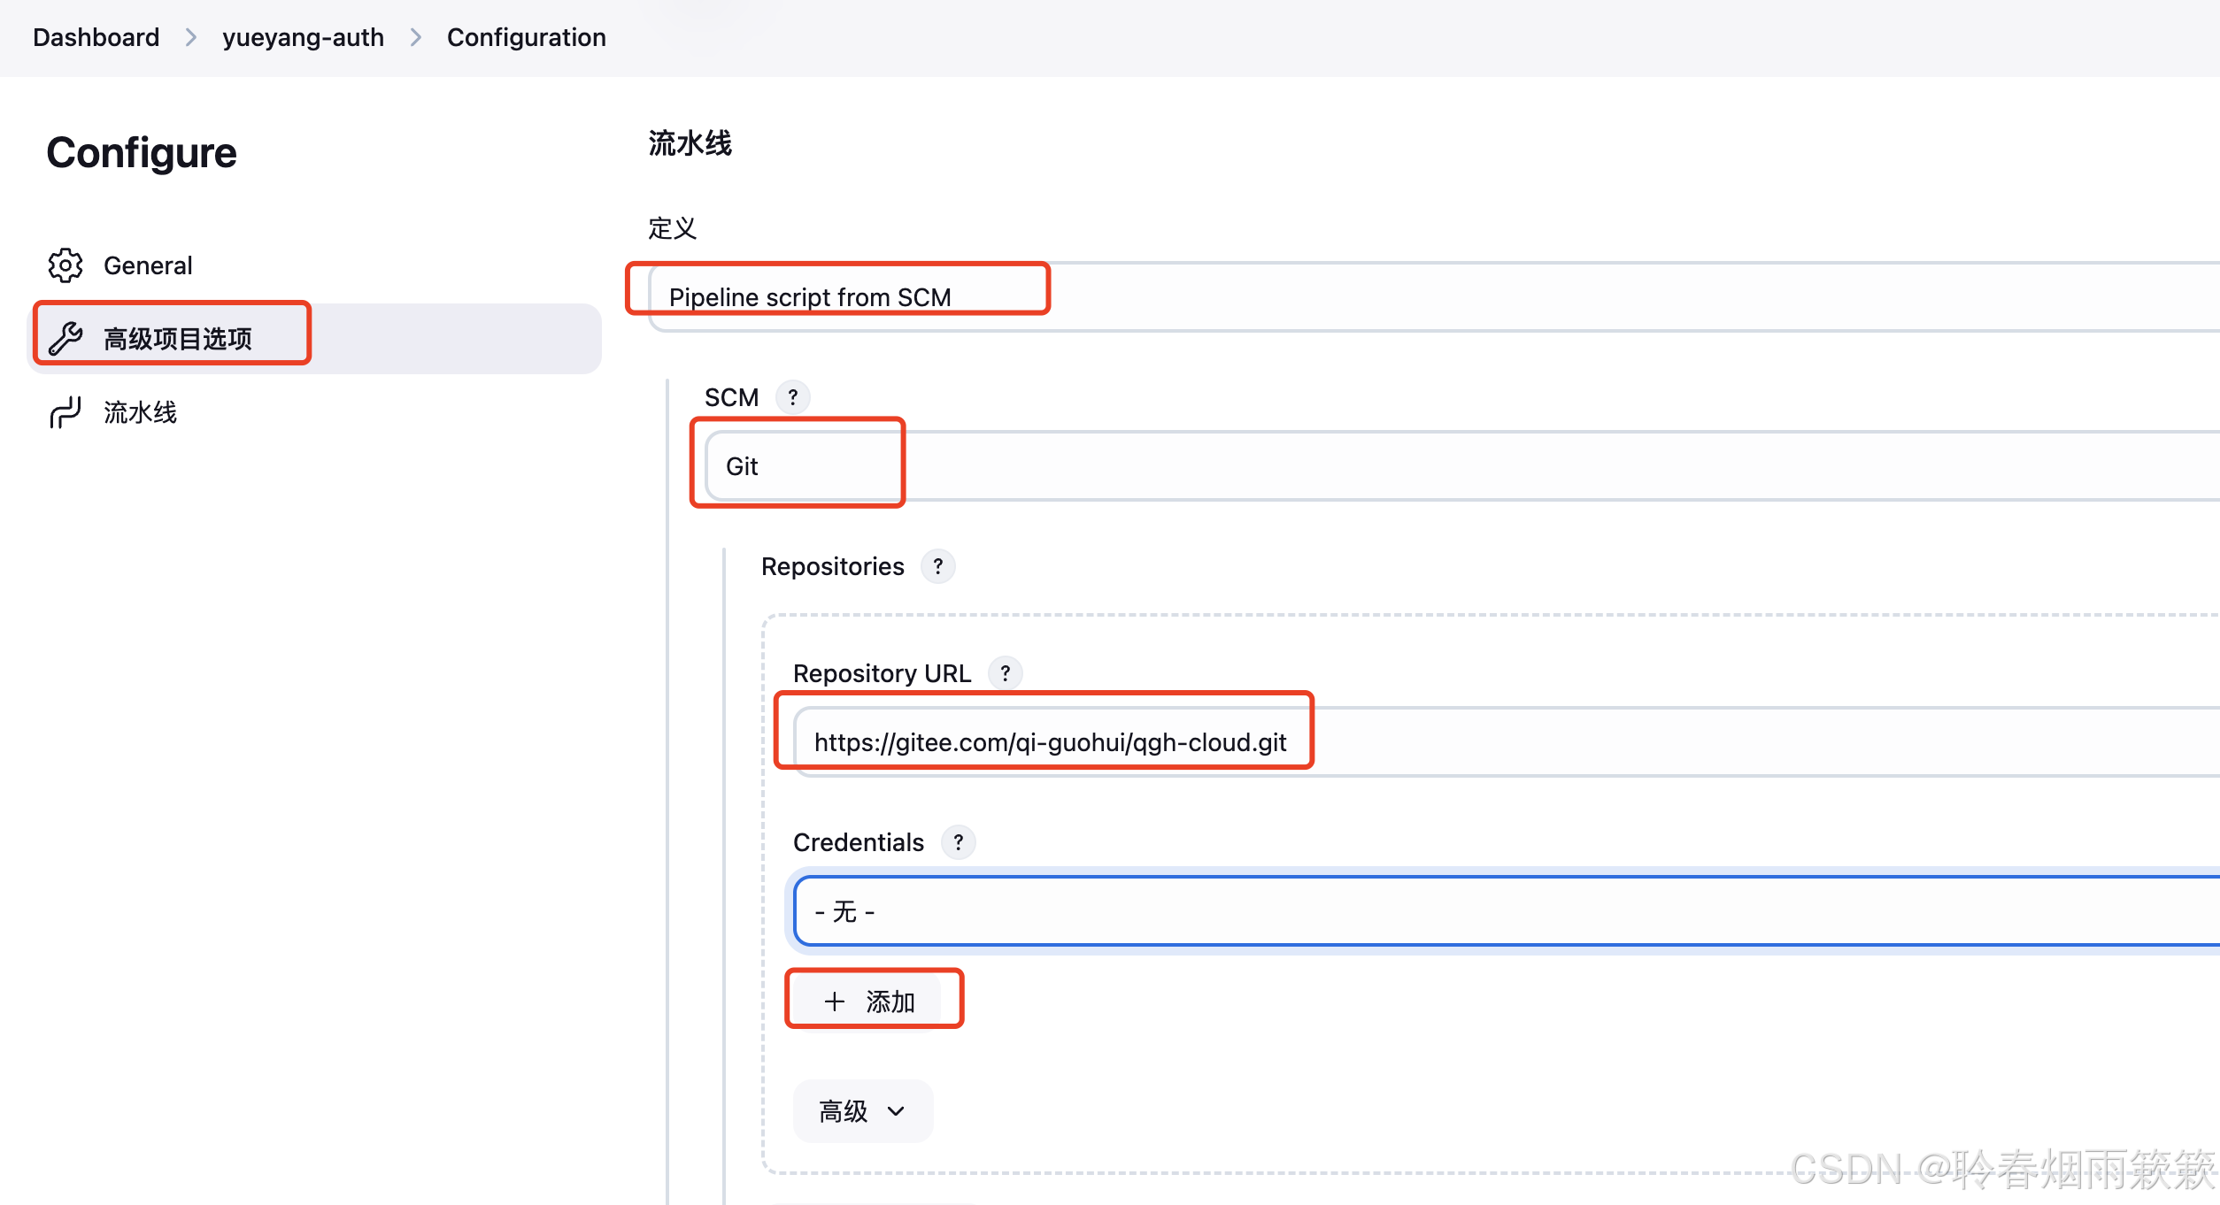
Task: Open yueyang-auth breadcrumb link
Action: coord(303,37)
